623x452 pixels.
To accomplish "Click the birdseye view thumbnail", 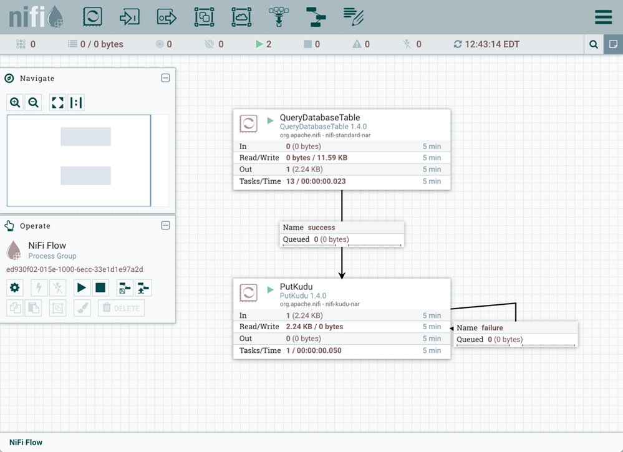I will [79, 160].
